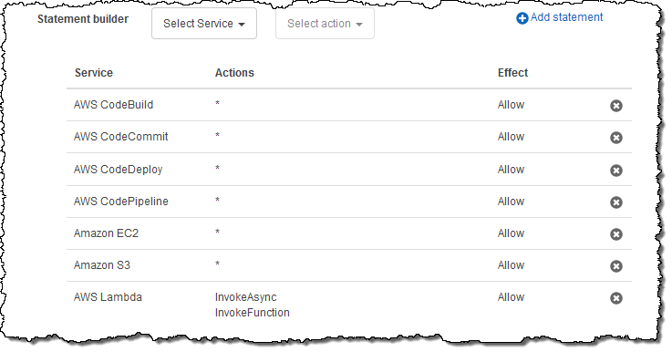Delete the AWS Lambda statement
This screenshot has height=352, width=672.
pyautogui.click(x=615, y=298)
